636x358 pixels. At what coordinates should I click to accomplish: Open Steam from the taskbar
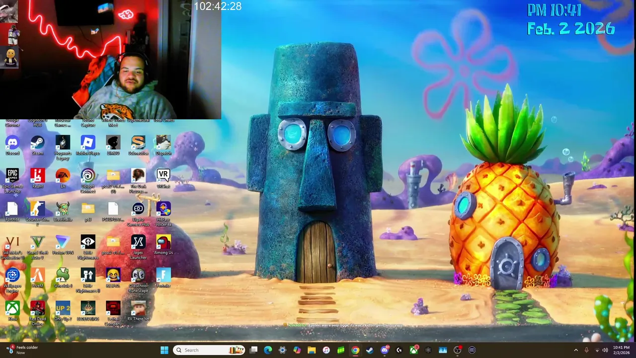(x=370, y=350)
